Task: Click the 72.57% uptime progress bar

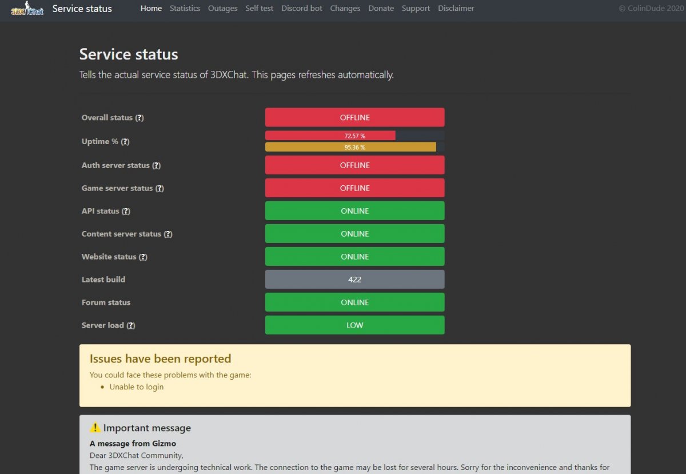Action: point(330,136)
